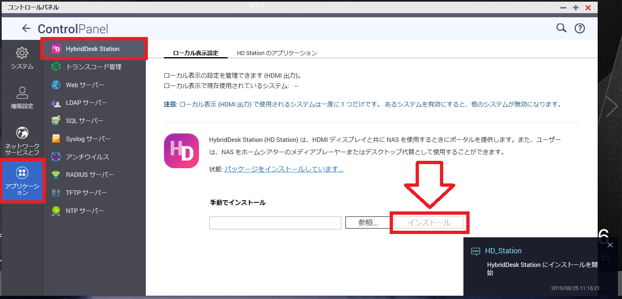This screenshot has height=299, width=622.
Task: Open NTP サーバー menu entry
Action: (94, 211)
